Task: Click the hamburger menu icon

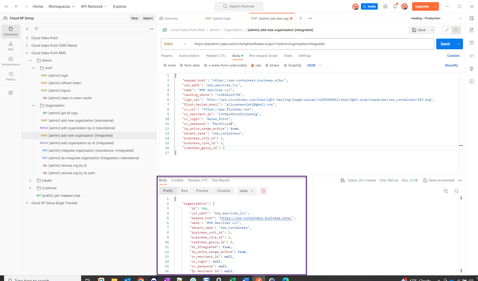Action: 6,6
